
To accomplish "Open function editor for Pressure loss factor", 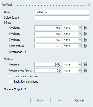I will (x=86, y=70).
